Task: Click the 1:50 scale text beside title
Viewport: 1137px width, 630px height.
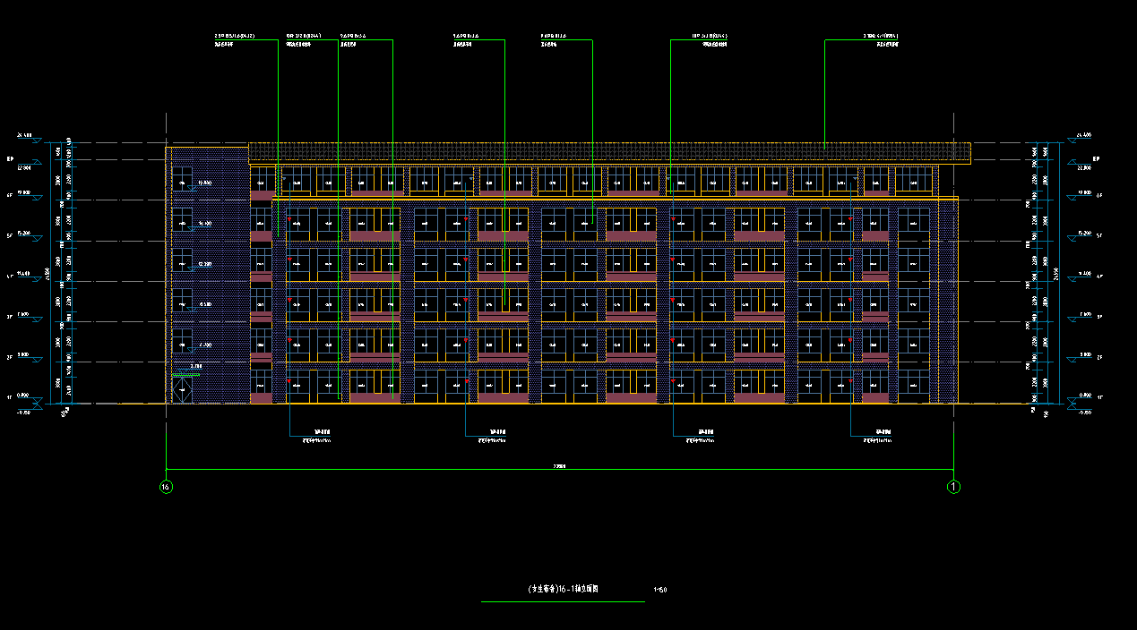Action: (661, 590)
